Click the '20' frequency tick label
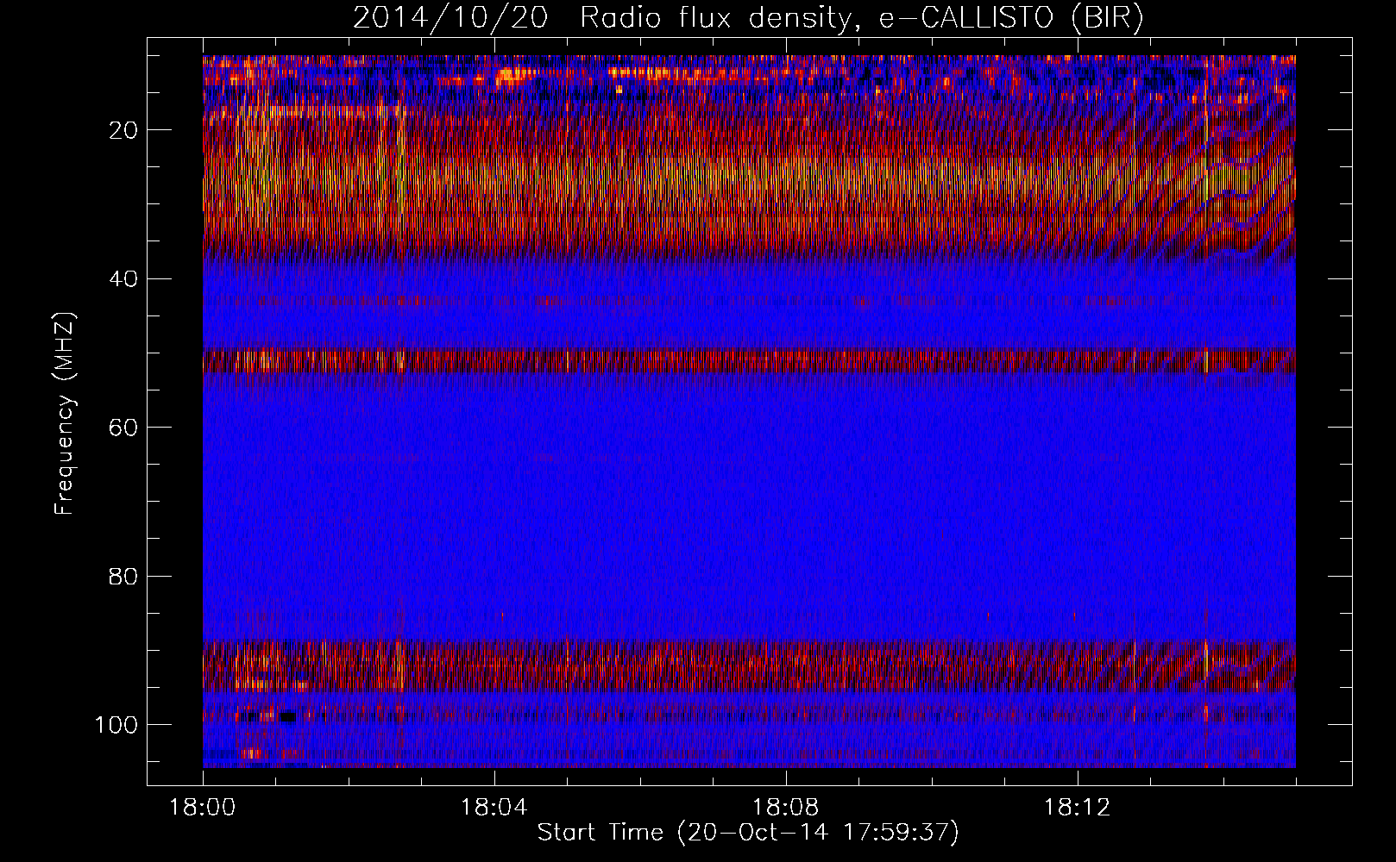This screenshot has height=862, width=1396. click(123, 130)
